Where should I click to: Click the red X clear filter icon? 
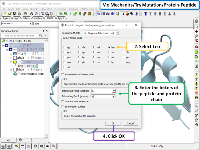[46, 36]
